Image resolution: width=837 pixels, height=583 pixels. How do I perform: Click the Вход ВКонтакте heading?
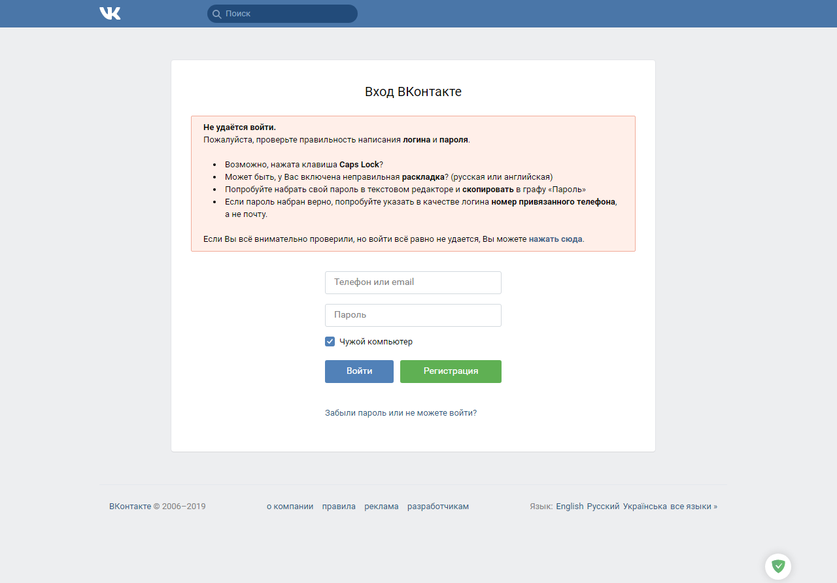pos(413,92)
